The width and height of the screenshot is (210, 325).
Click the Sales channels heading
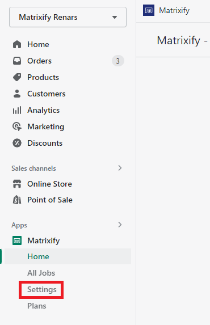coord(33,168)
